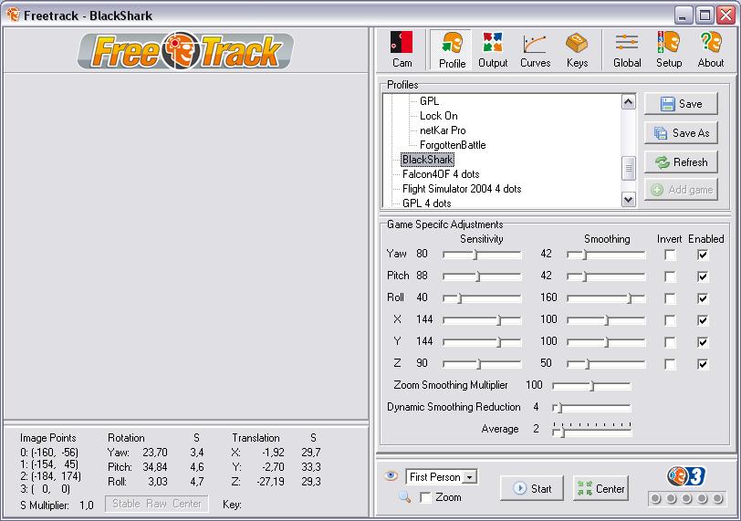741x521 pixels.
Task: Toggle Invert checkbox for Yaw
Action: pyautogui.click(x=670, y=255)
